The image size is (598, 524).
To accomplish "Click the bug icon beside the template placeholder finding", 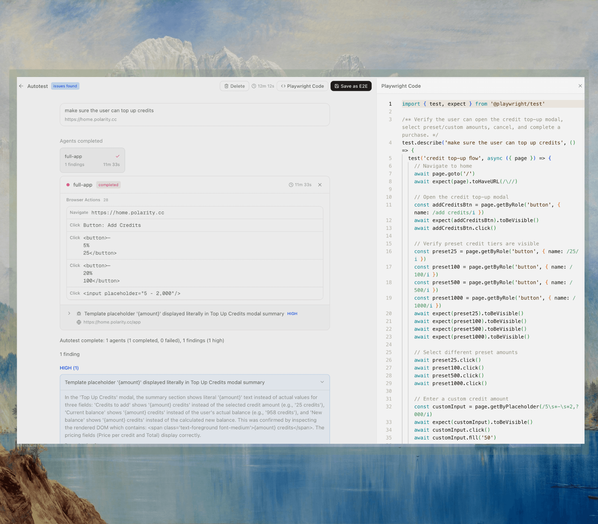I will pyautogui.click(x=79, y=314).
